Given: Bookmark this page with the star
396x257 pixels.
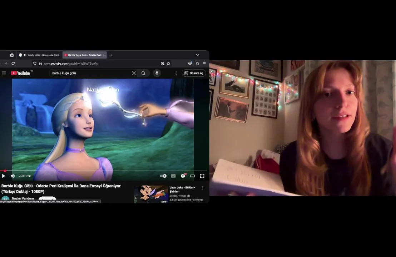Looking at the screenshot, I should tap(168, 64).
